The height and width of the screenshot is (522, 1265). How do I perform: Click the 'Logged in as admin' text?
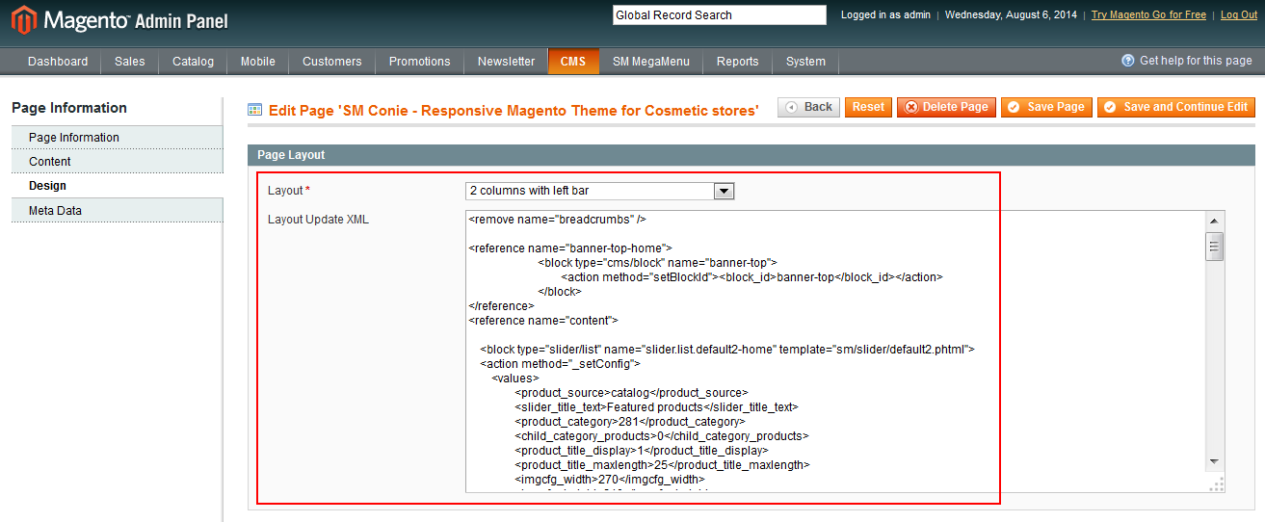point(887,15)
